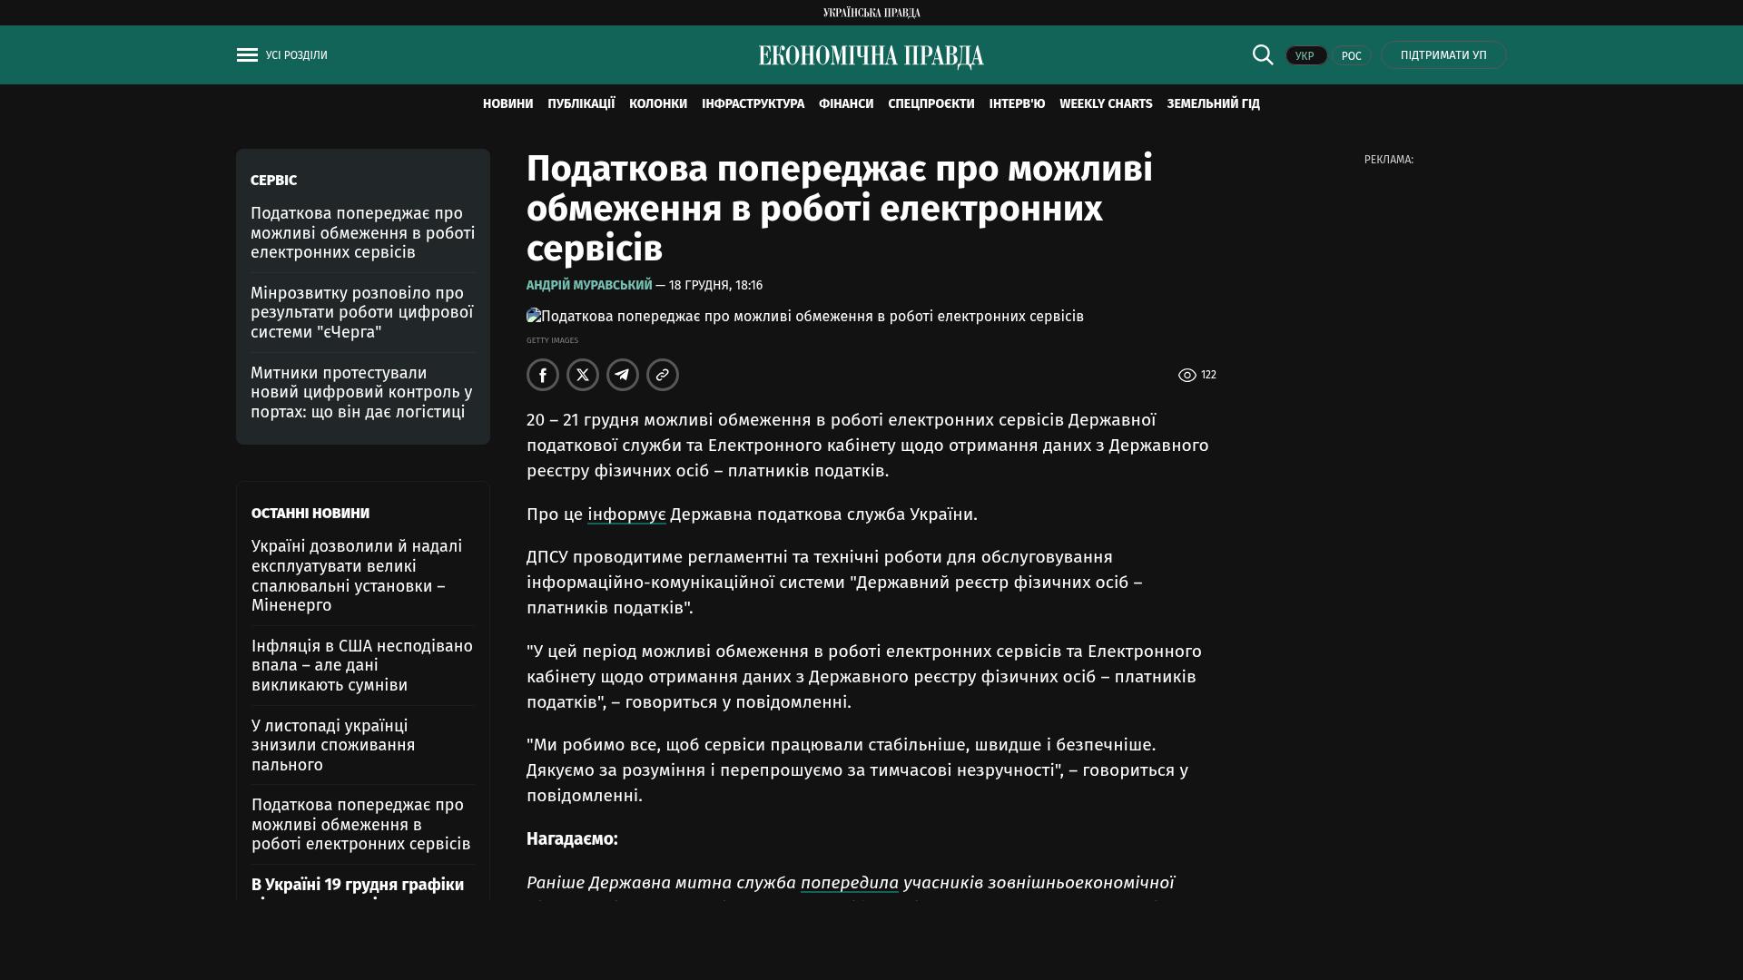Click the Економічна правда logo
The image size is (1743, 980).
[x=871, y=56]
